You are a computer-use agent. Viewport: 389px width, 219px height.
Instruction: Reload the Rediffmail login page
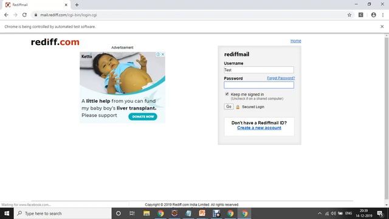pyautogui.click(x=24, y=15)
